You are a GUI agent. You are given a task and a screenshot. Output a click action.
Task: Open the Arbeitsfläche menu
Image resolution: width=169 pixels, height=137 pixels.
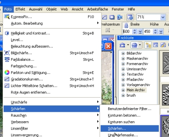point(98,9)
